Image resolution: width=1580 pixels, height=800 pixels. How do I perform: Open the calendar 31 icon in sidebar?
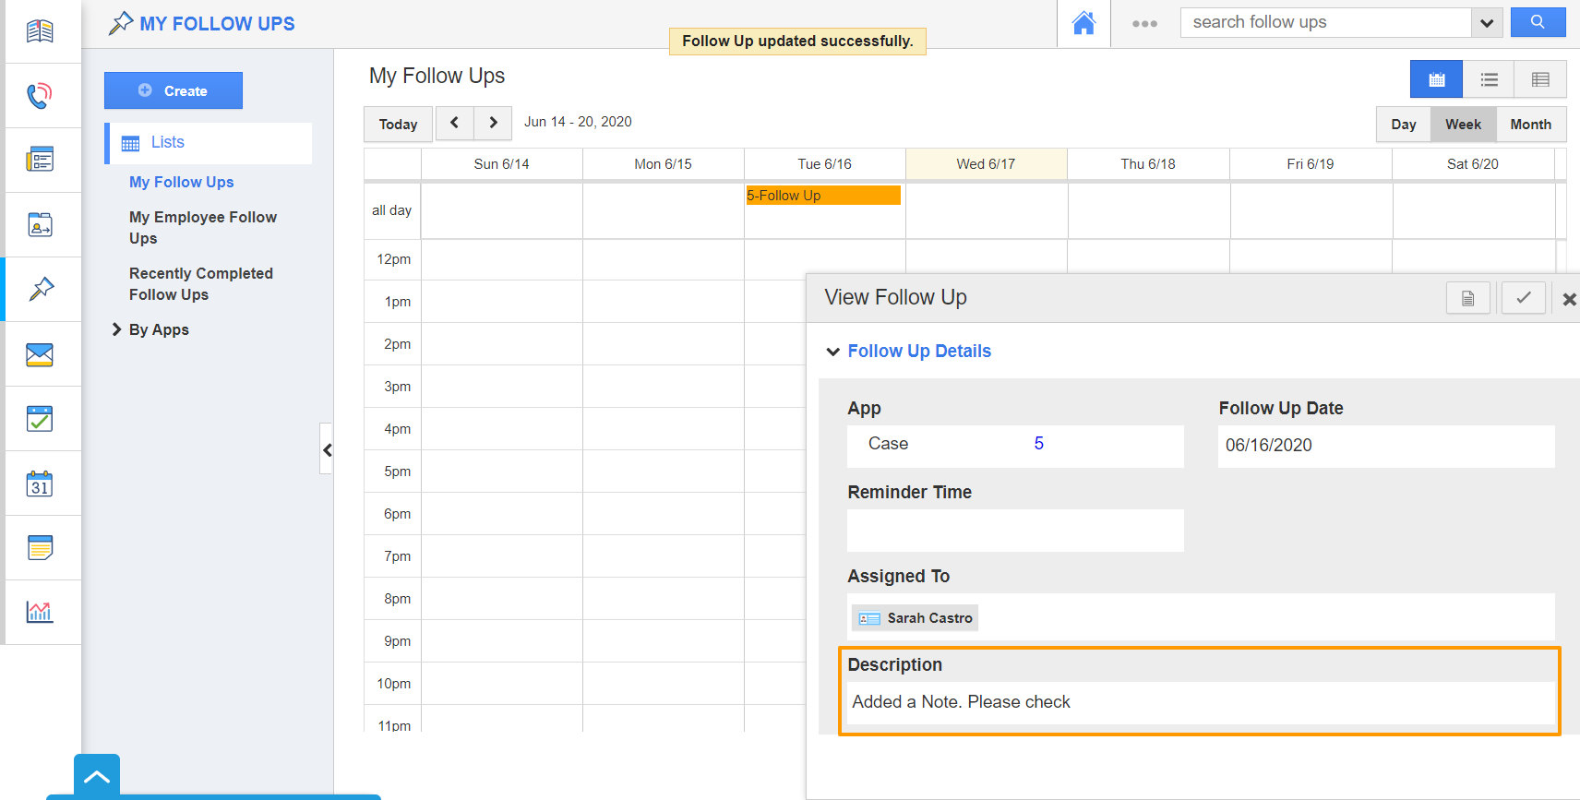pyautogui.click(x=40, y=484)
